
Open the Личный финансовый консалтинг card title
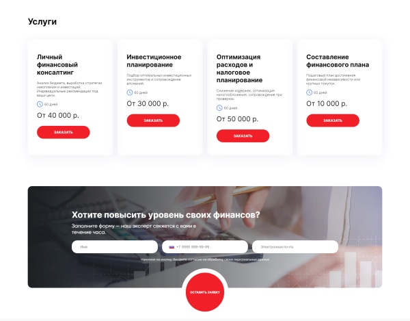pyautogui.click(x=57, y=64)
